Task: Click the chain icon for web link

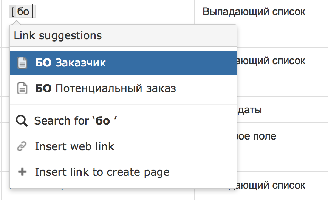Action: (22, 146)
